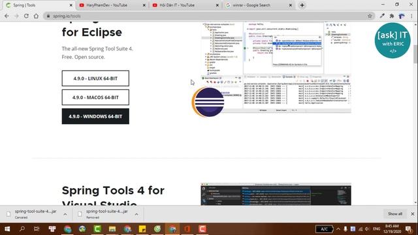Viewport: 418px width, 235px height.
Task: Open the Chrome profile avatar
Action: click(402, 16)
